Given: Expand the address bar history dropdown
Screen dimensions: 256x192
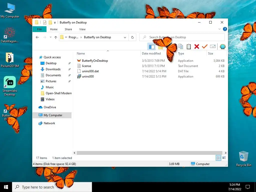Looking at the screenshot, I should pyautogui.click(x=125, y=37).
